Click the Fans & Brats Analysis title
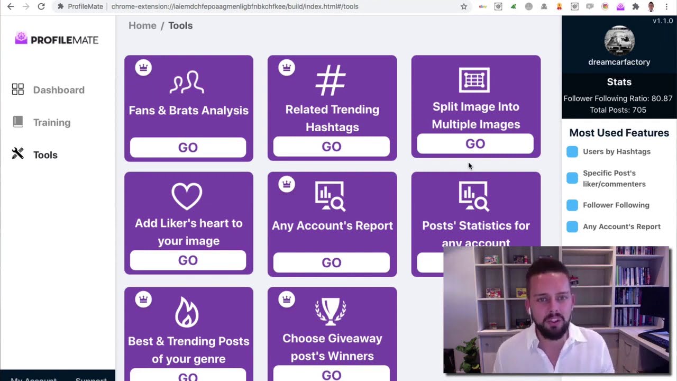This screenshot has height=381, width=677. (188, 110)
